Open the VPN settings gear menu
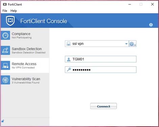159x127 pixels. pyautogui.click(x=133, y=44)
